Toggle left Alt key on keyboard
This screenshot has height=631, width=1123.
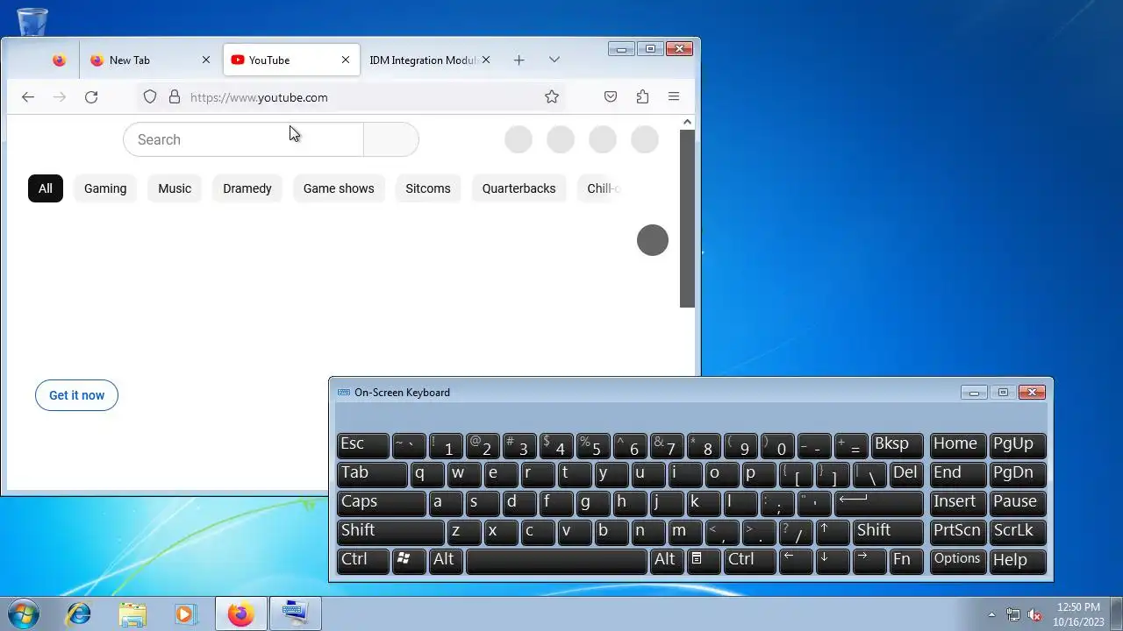(446, 561)
